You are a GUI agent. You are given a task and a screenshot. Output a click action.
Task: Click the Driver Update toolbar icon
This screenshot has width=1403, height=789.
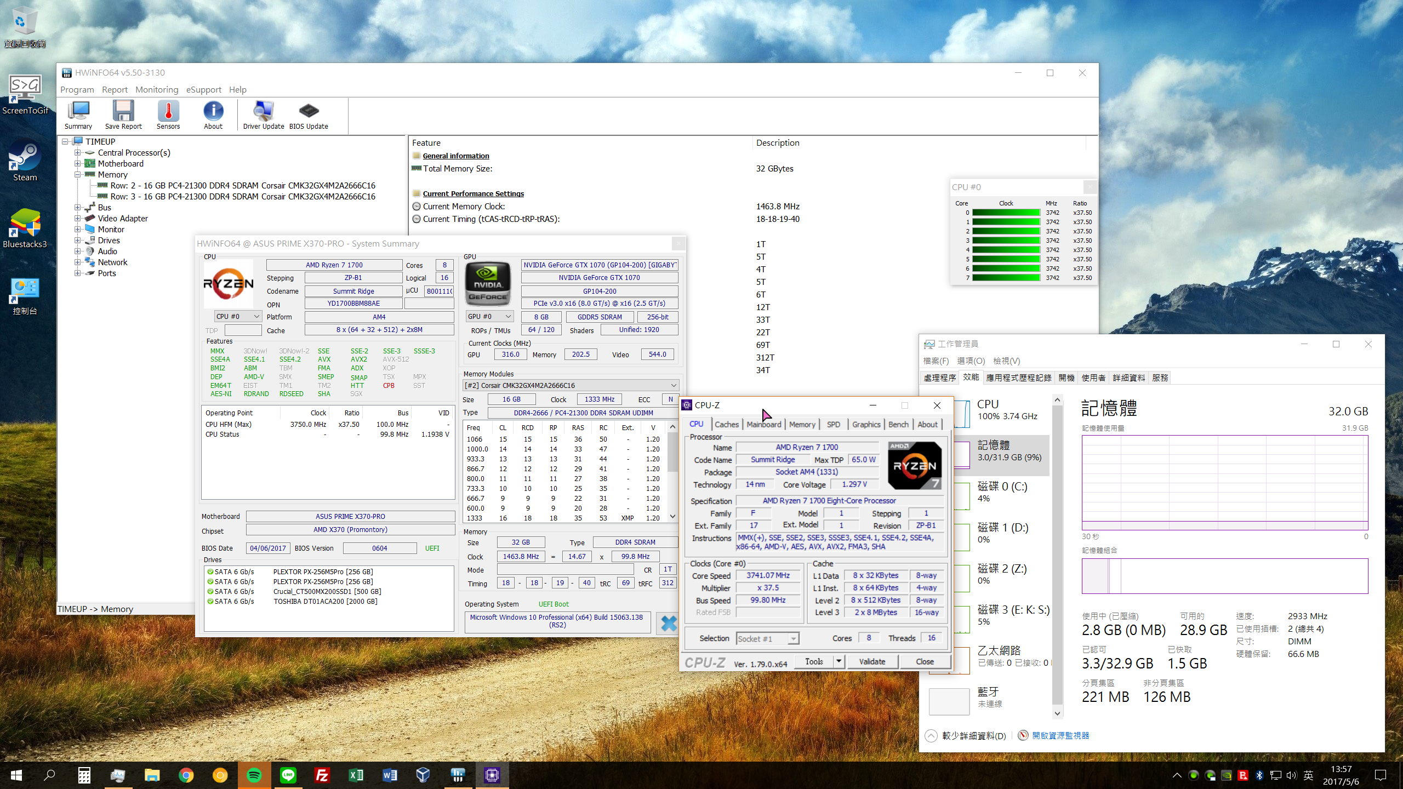tap(264, 115)
